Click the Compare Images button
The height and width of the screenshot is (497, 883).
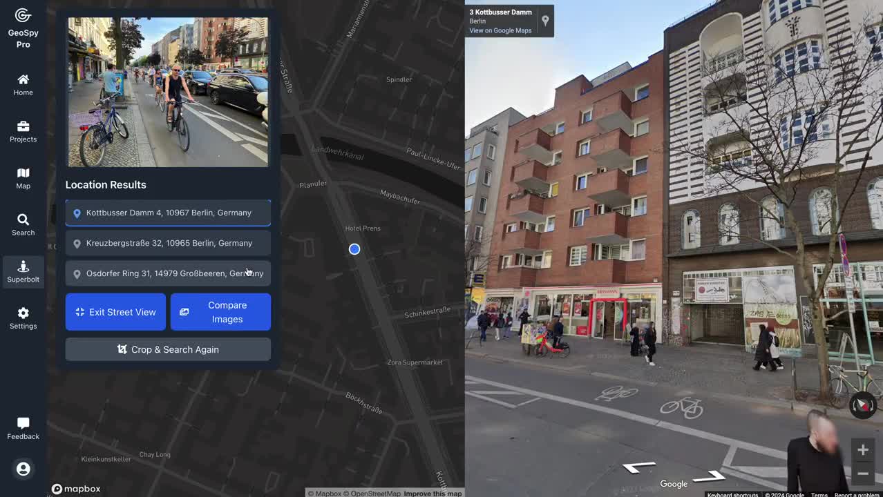pos(220,312)
